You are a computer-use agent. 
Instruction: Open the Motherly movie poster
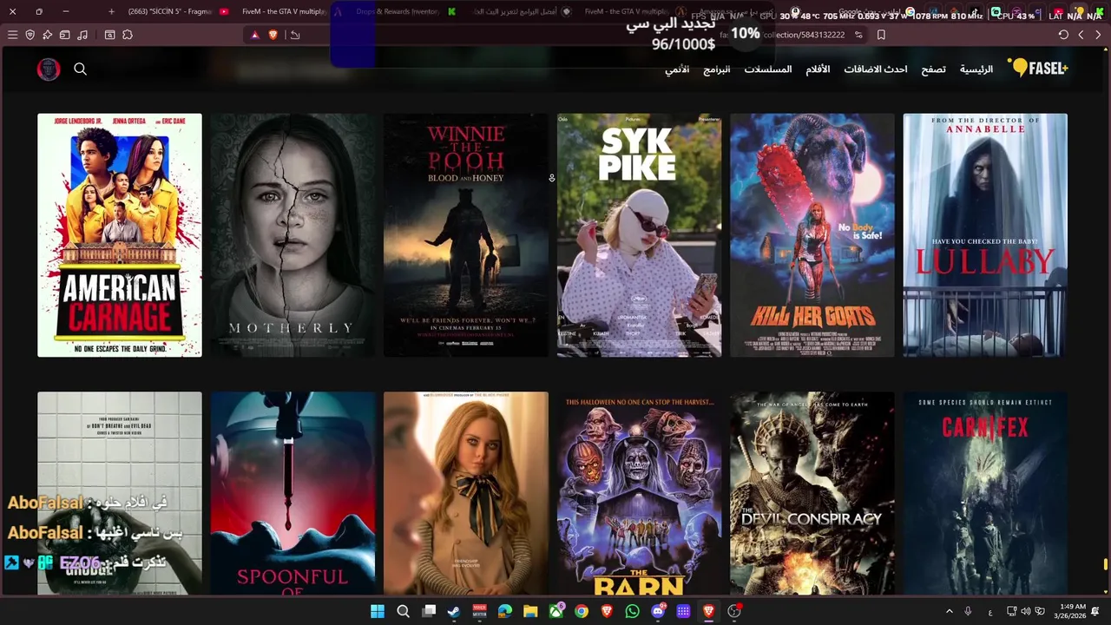(x=293, y=235)
